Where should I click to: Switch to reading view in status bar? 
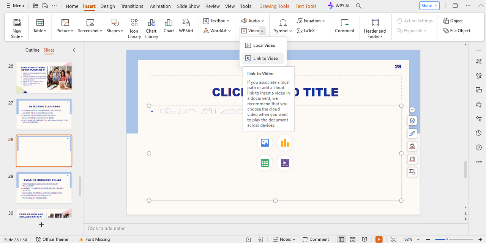pos(364,239)
